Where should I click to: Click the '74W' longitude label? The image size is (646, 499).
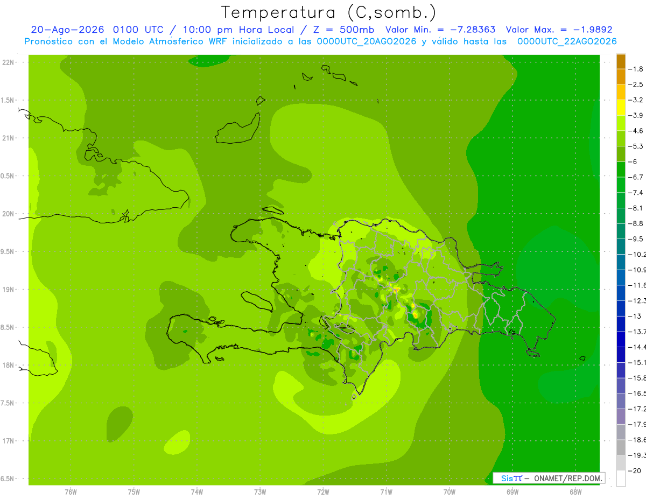coord(196,492)
